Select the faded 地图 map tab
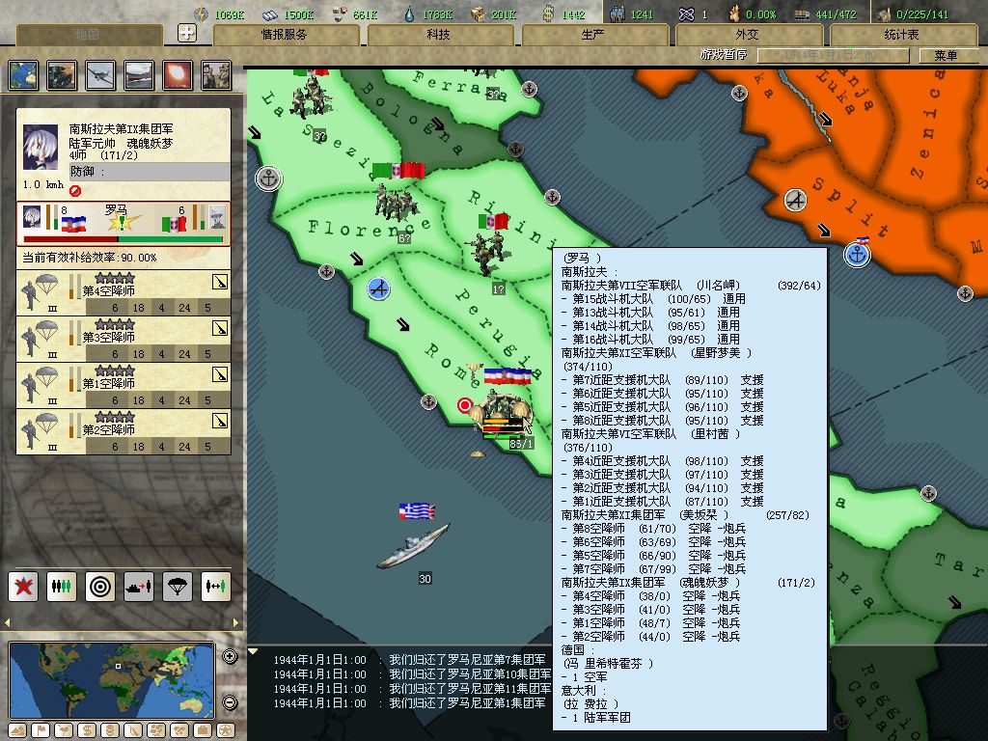Viewport: 988px width, 741px height. click(x=88, y=35)
